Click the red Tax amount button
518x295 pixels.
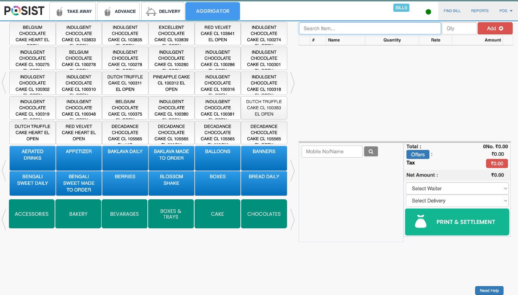(497, 164)
